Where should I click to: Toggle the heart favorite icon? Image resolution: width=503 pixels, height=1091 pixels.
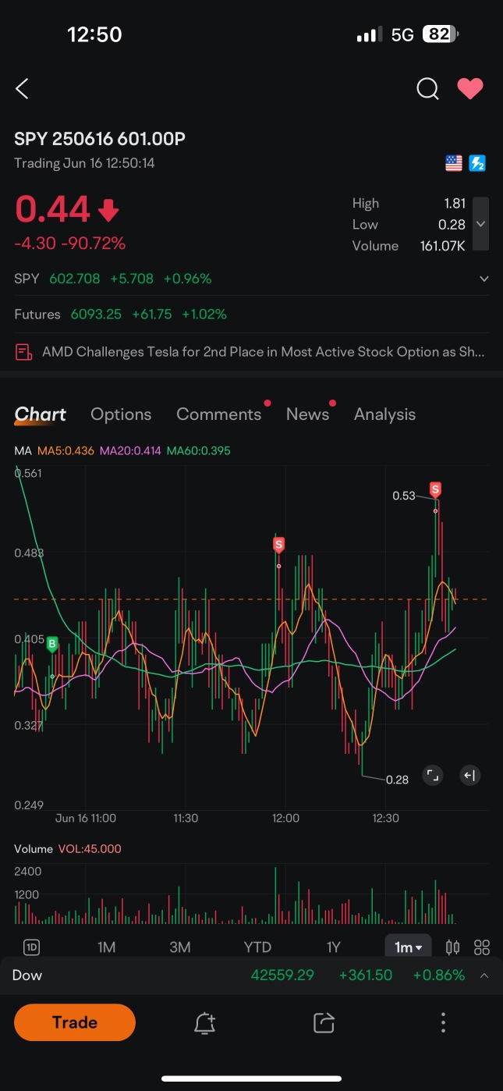[x=470, y=89]
